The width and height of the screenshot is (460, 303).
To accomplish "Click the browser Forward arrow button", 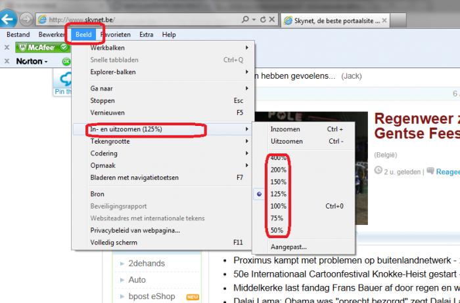I will pos(26,19).
